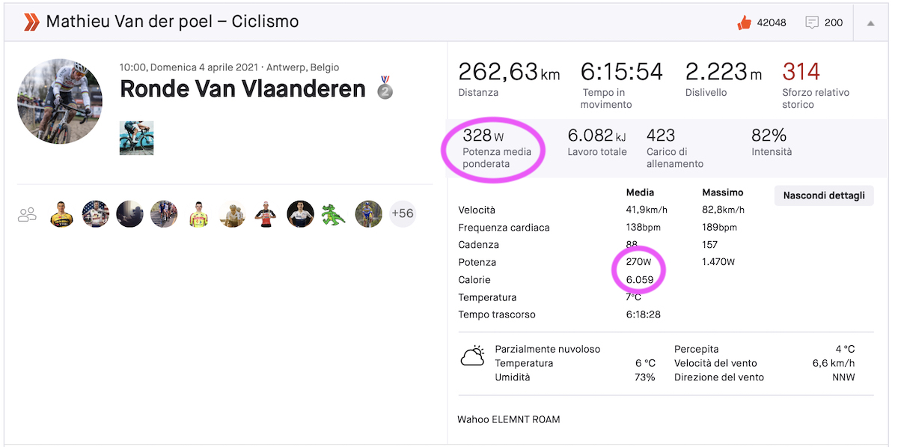
Task: Click the Ronde Van Vlaanderen activity title
Action: (242, 88)
